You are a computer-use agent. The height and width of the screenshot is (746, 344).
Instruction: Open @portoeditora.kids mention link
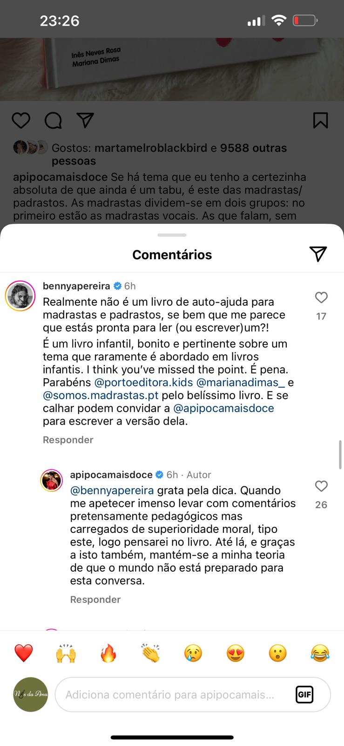click(x=143, y=383)
